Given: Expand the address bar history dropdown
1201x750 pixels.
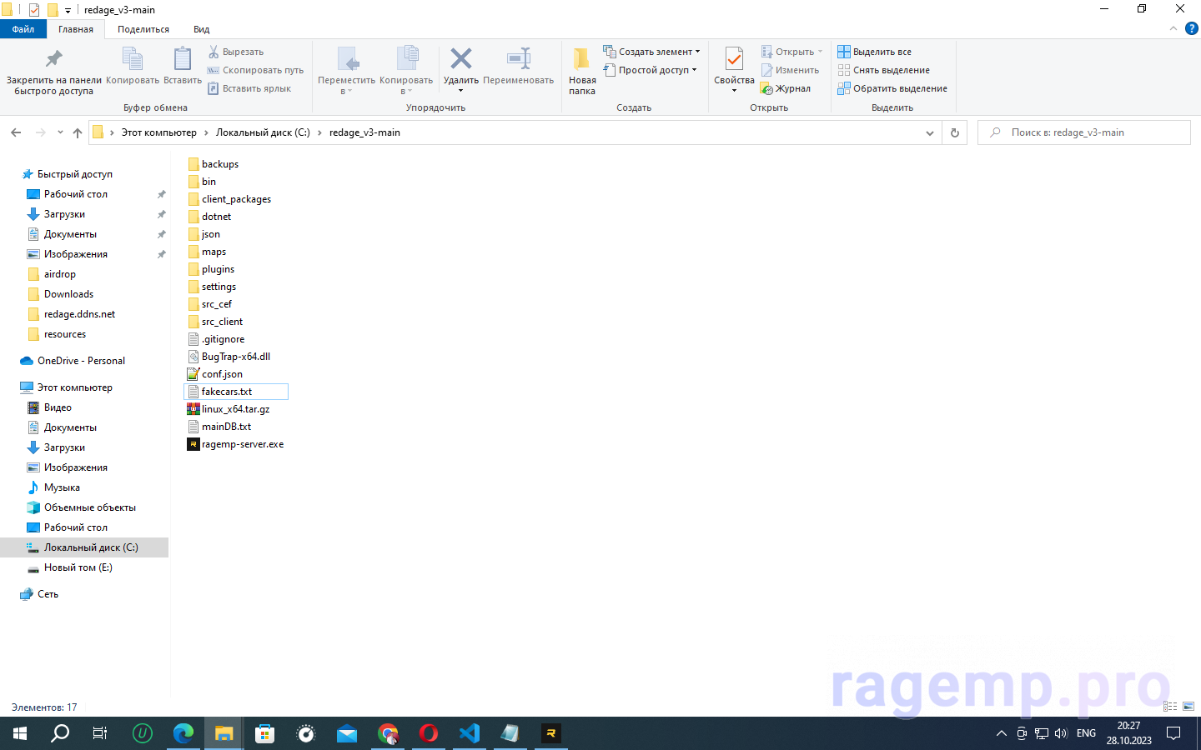Looking at the screenshot, I should [x=930, y=132].
